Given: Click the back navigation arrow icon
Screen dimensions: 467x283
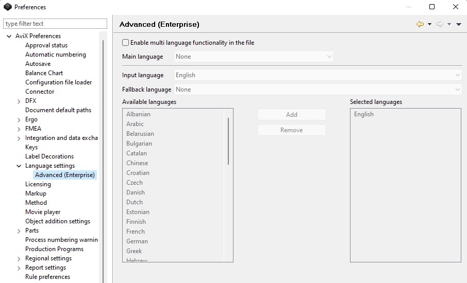Looking at the screenshot, I should (420, 24).
